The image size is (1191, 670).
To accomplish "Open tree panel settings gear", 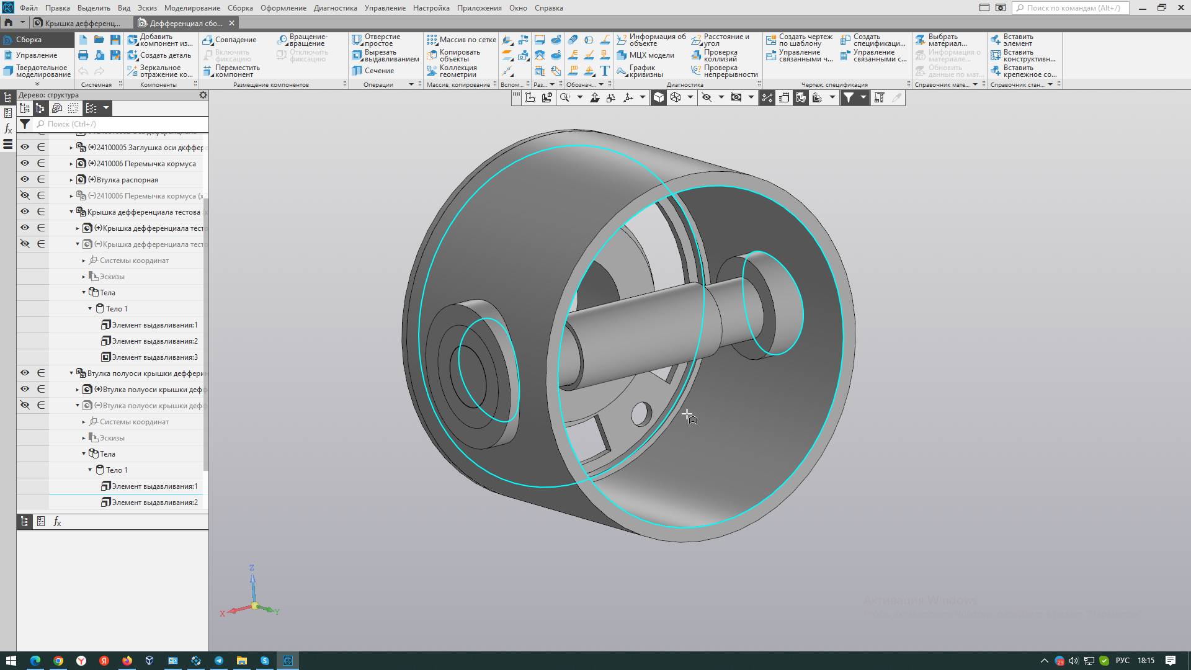I will [203, 95].
